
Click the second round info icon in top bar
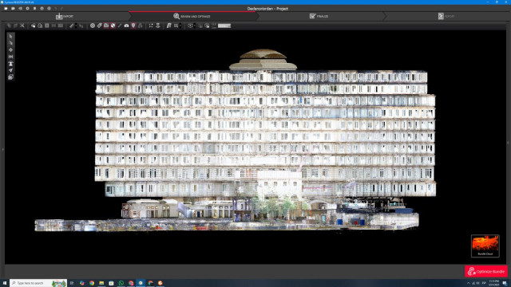[x=49, y=9]
